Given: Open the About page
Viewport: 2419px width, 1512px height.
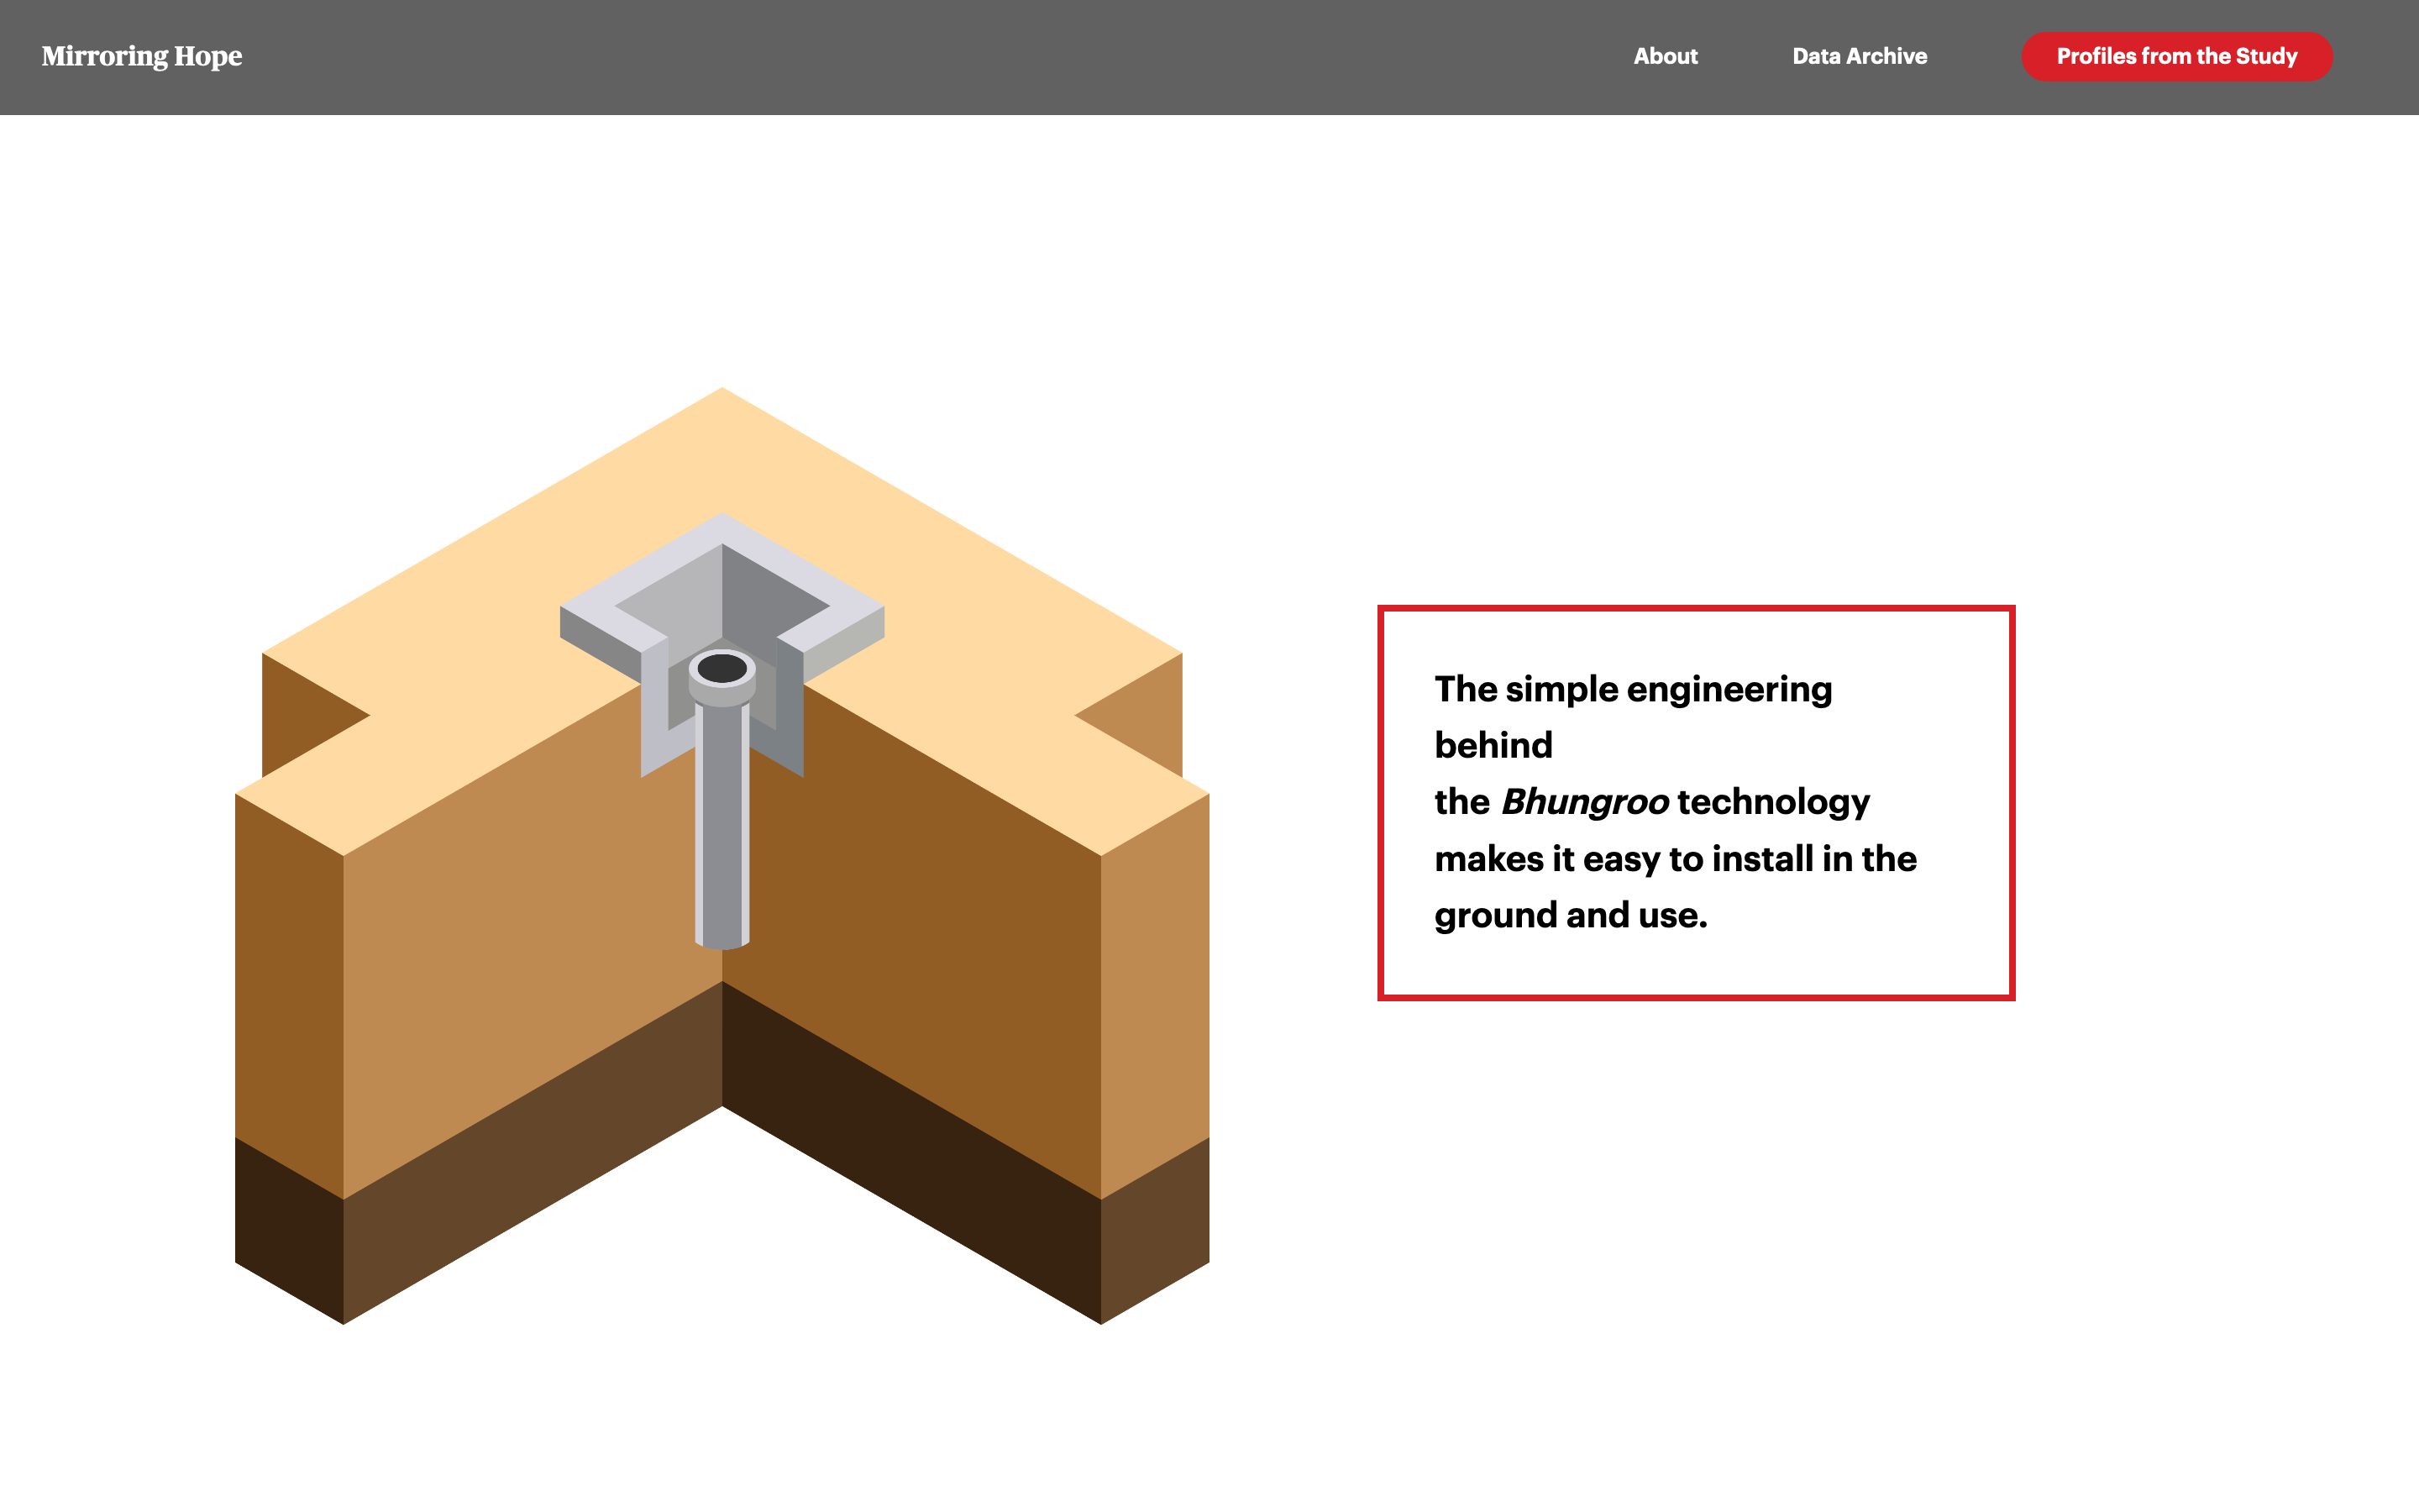Looking at the screenshot, I should tap(1664, 56).
